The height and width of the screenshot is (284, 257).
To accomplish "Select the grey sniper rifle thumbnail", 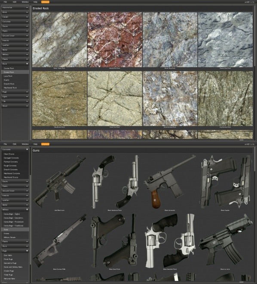I will click(59, 241).
